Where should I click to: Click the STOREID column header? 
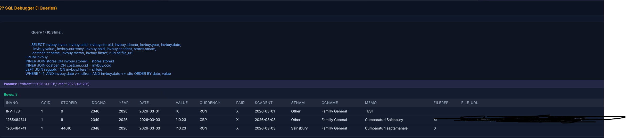pos(69,103)
